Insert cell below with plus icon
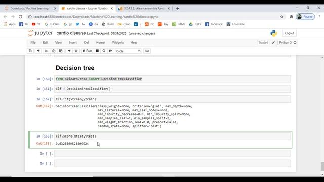The height and width of the screenshot is (182, 324). [x=38, y=51]
